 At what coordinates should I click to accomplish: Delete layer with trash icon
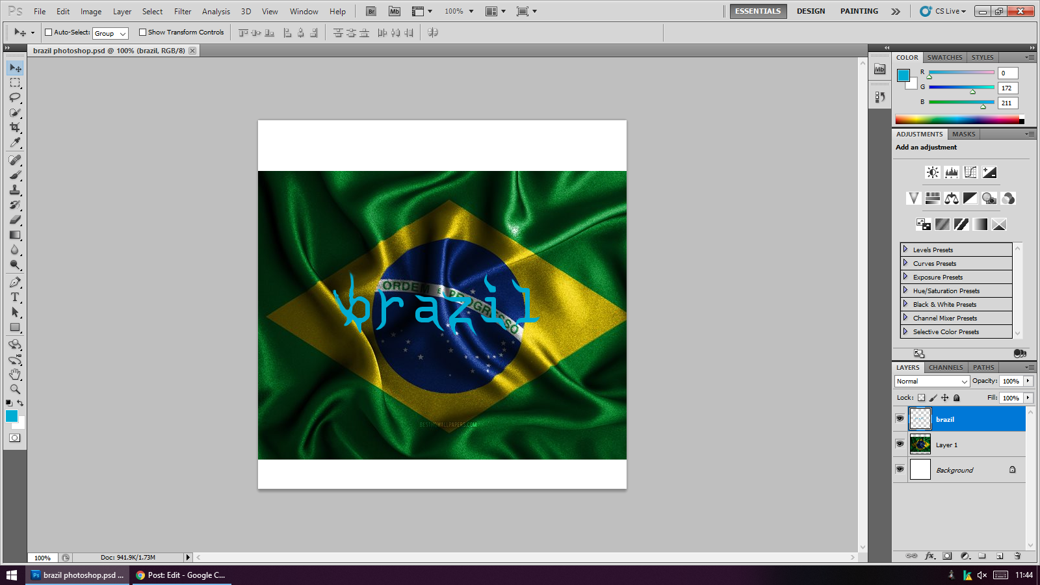1017,556
